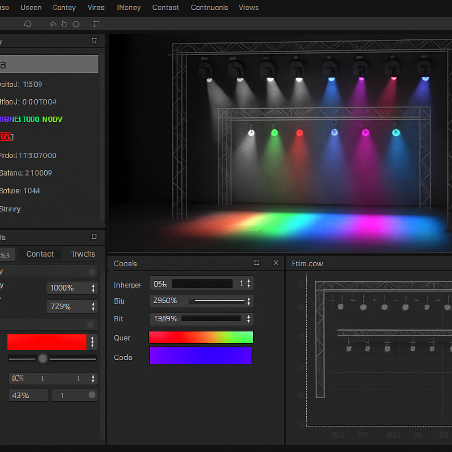The width and height of the screenshot is (452, 452).
Task: Click the panel icon beside the lower-left panel title
Action: click(94, 237)
